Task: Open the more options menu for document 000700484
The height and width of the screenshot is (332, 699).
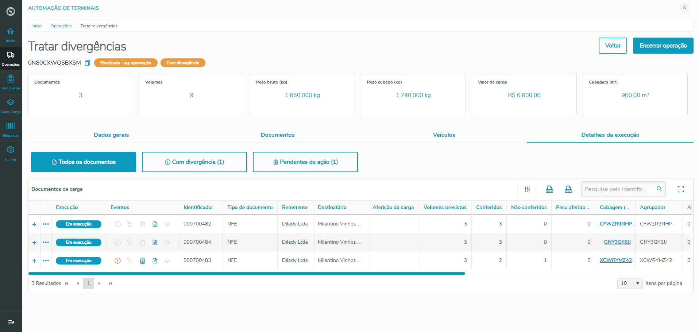Action: 46,242
